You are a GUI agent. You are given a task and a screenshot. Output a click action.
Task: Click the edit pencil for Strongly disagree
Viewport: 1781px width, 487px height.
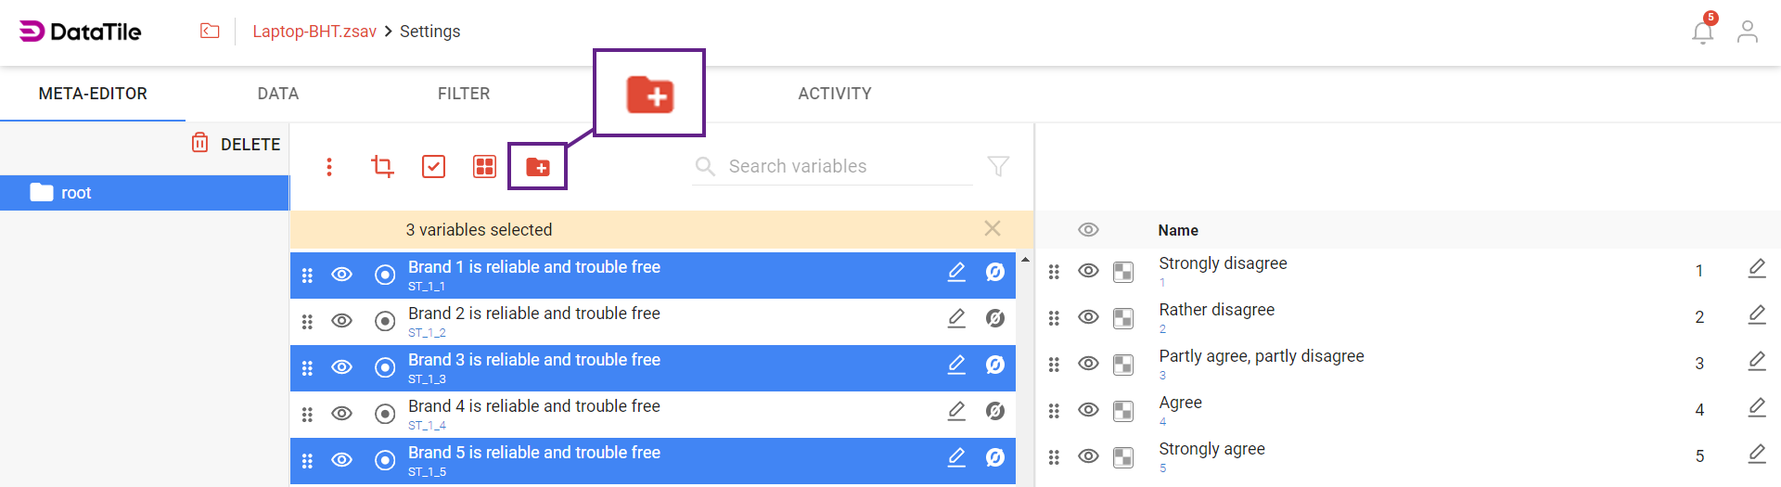click(1757, 269)
